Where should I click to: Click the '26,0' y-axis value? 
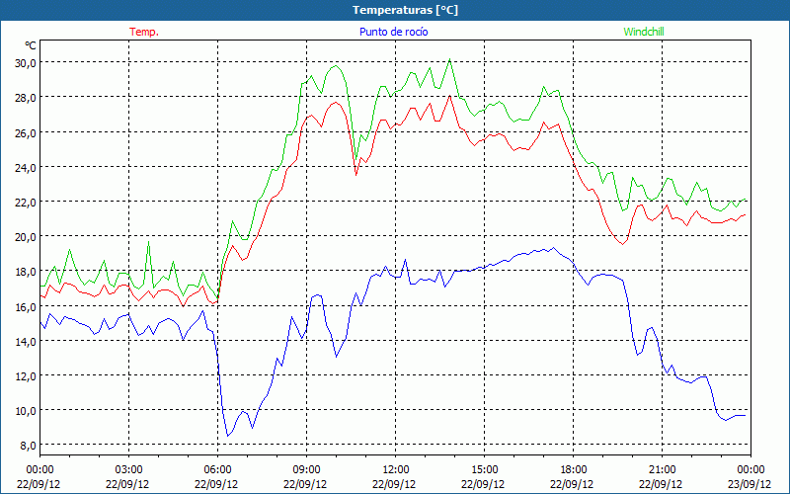point(26,132)
